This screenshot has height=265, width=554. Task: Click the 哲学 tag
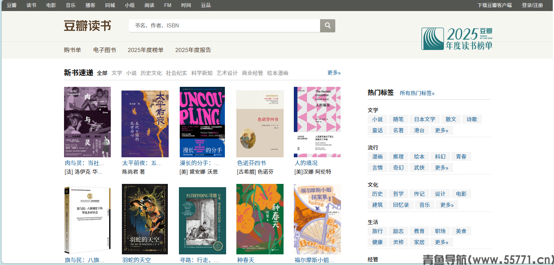(x=398, y=194)
